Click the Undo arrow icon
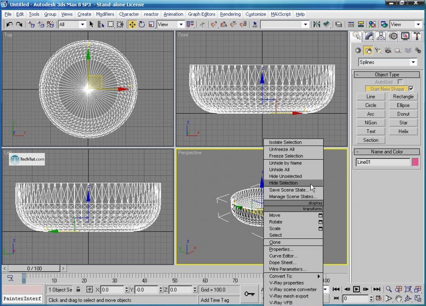This screenshot has width=426, height=306. (9, 25)
